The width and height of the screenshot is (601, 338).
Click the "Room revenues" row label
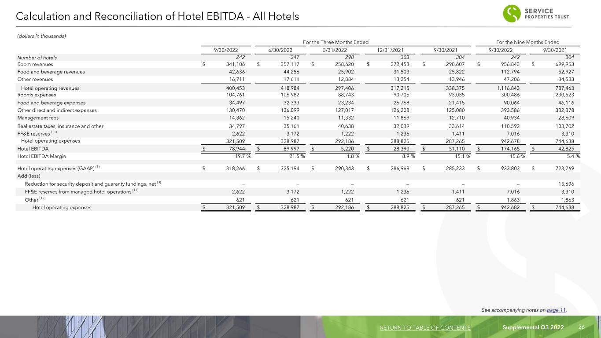click(34, 65)
